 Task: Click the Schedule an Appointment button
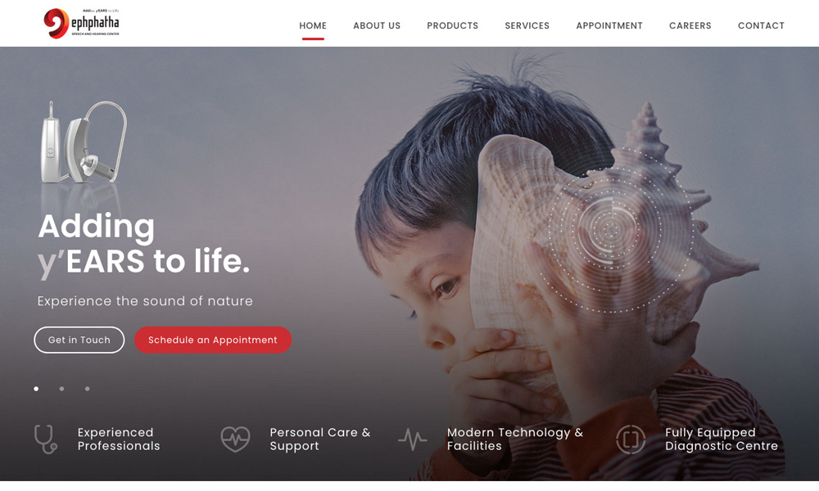tap(213, 340)
